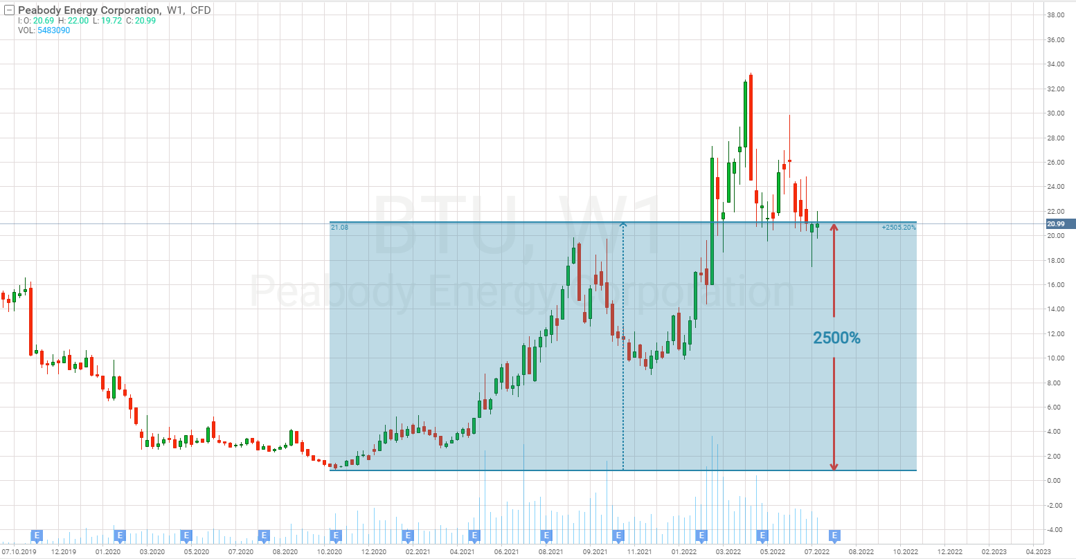This screenshot has width=1076, height=559.
Task: Open the earnings marker nearest the 08.2021 label
Action: point(546,535)
